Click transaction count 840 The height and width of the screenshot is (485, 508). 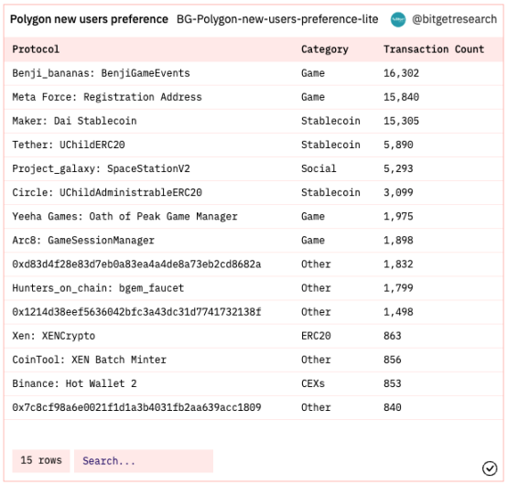tap(393, 407)
